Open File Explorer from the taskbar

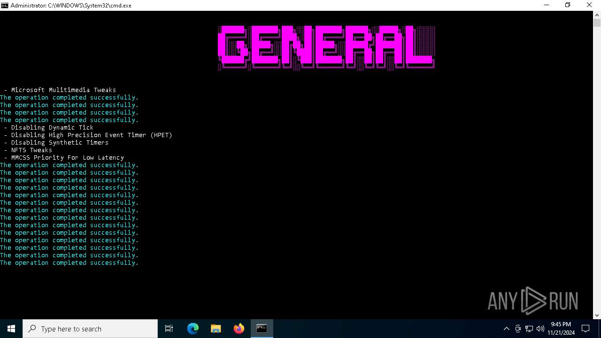[x=216, y=329]
